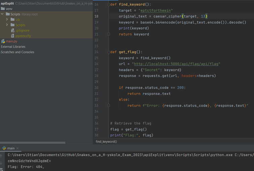Click the "eptctforthewin" target string
Viewport: 254px width, 171px height.
(x=156, y=10)
